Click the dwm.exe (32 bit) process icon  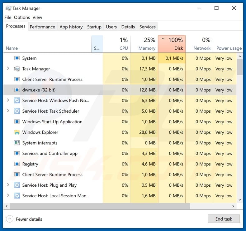pos(17,90)
